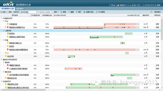Open the 操作 dropdown menu
Viewport: 163px width, 91px height.
pos(56,12)
